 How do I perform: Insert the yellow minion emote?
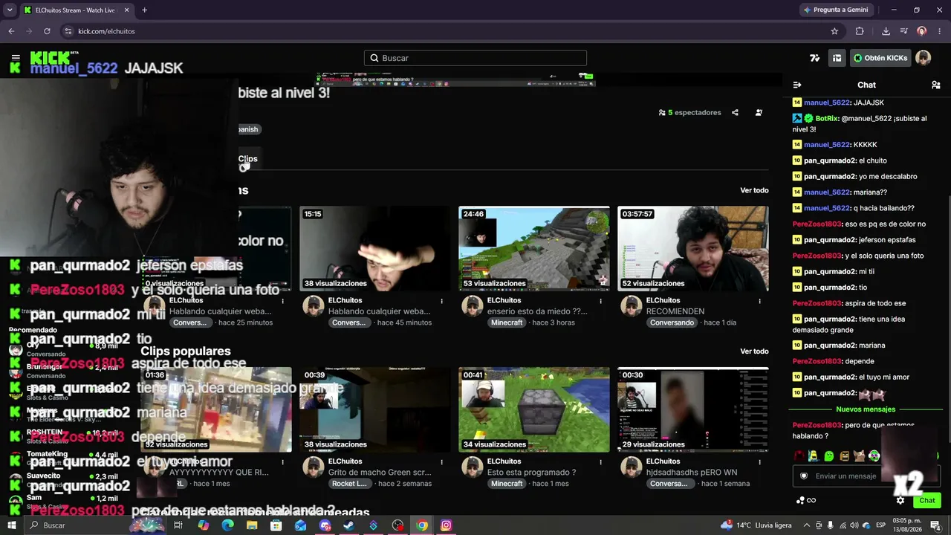(814, 456)
